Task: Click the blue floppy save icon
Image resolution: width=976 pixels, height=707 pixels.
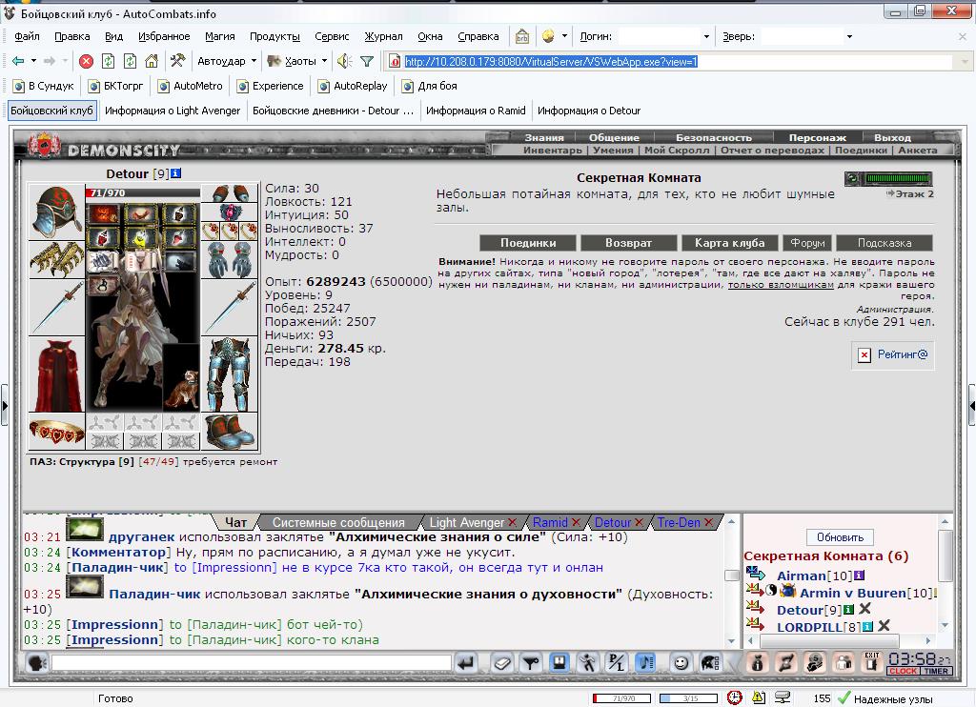Action: point(559,663)
